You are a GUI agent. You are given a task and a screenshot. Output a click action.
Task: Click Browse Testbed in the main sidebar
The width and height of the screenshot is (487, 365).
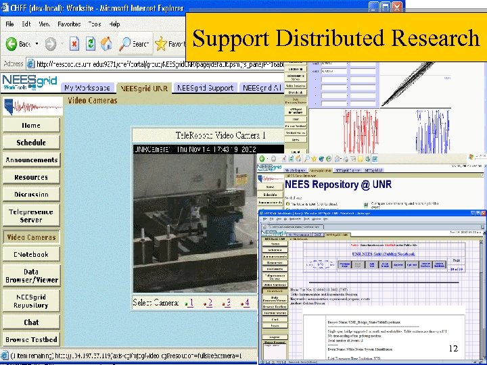pyautogui.click(x=31, y=339)
